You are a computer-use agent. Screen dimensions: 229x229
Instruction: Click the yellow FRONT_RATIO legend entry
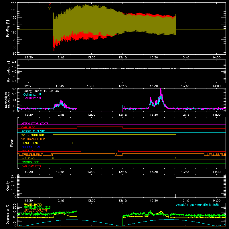click(x=33, y=205)
